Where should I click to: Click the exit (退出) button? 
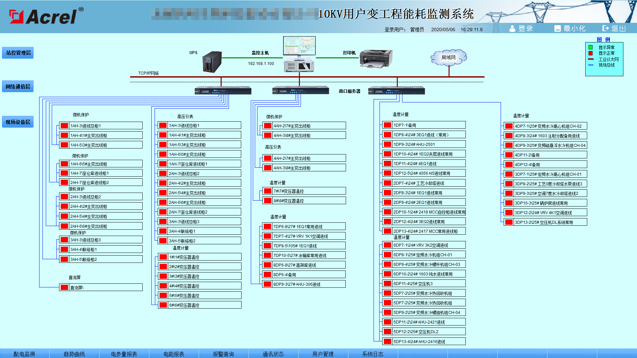pyautogui.click(x=614, y=29)
